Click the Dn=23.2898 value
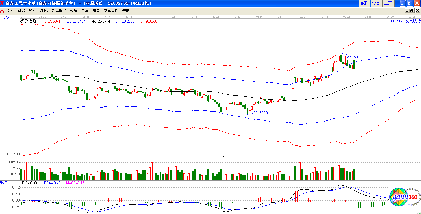Screen dimensions: 421x214 125,22
